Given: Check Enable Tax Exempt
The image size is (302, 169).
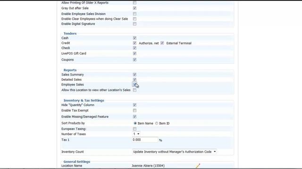Looking at the screenshot, I should click(134, 110).
